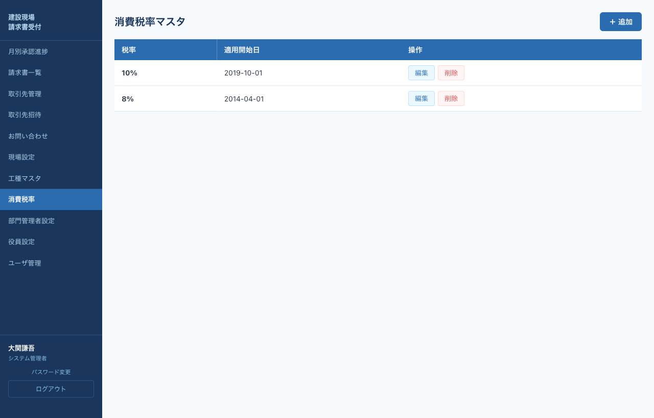This screenshot has height=418, width=654.
Task: Edit the 8% tax rate row
Action: click(422, 98)
